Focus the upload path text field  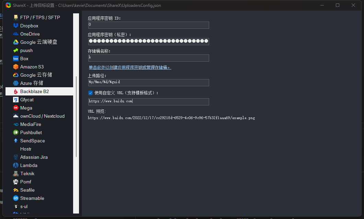tap(148, 82)
